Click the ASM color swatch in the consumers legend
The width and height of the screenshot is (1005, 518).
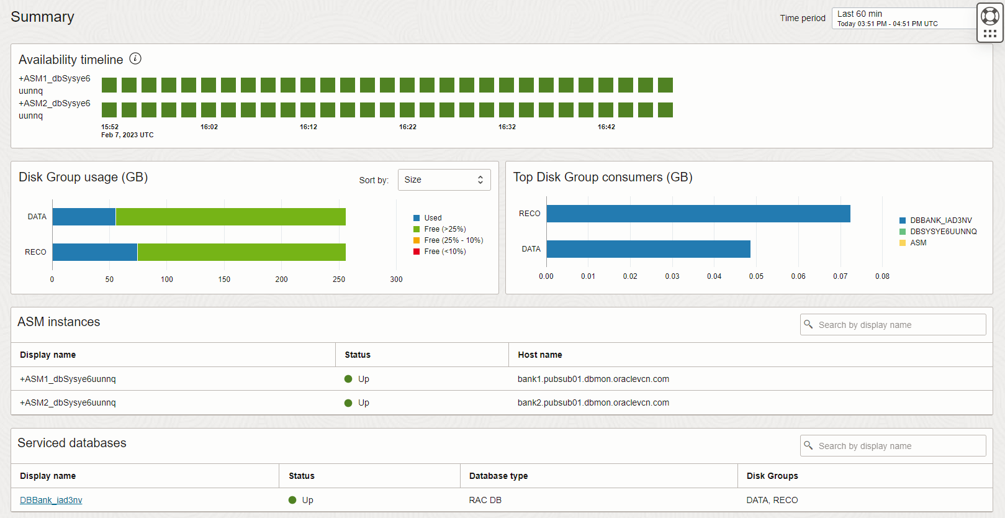coord(903,243)
